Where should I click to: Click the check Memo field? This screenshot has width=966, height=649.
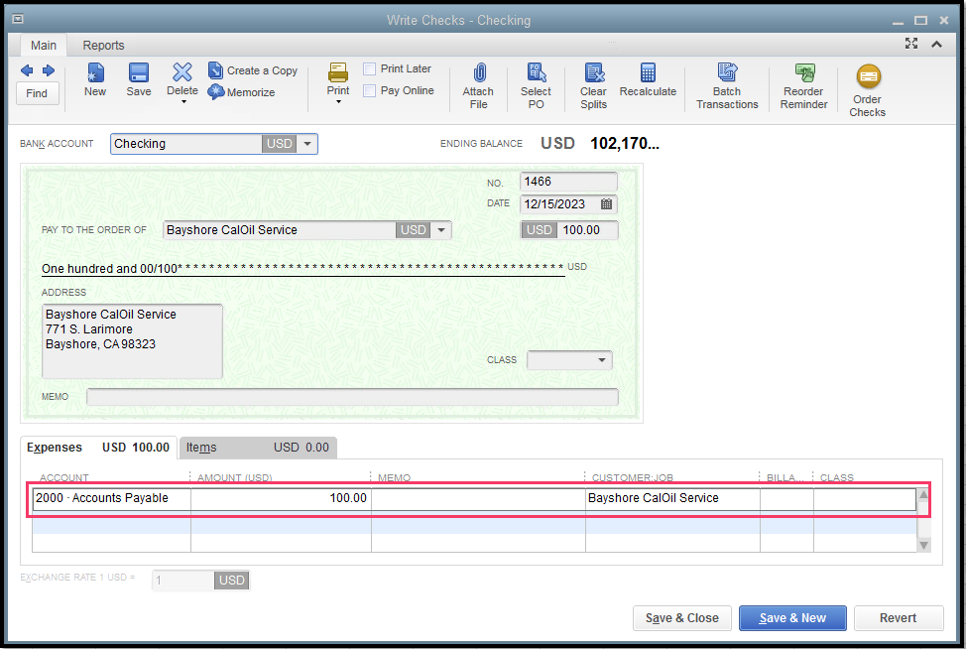pyautogui.click(x=352, y=397)
